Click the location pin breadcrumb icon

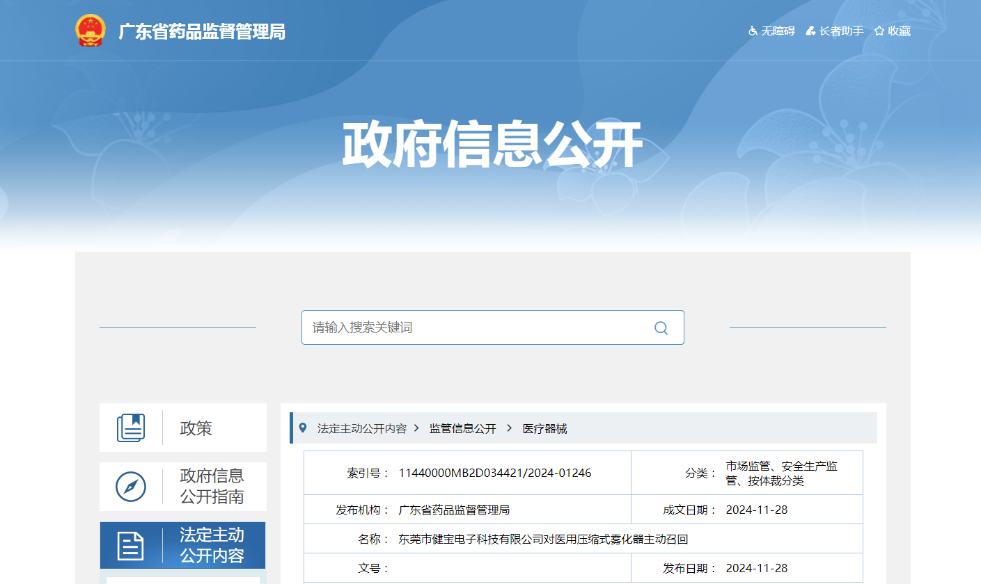coord(303,428)
